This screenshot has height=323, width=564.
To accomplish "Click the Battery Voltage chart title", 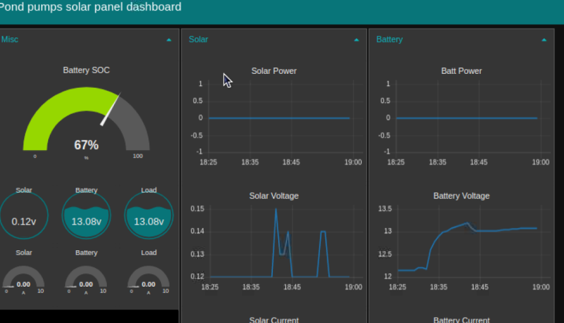I will point(461,196).
